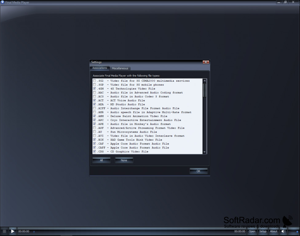Select 'Deluxe Paint Animation Video File' text
This screenshot has height=236, width=300.
coord(139,116)
